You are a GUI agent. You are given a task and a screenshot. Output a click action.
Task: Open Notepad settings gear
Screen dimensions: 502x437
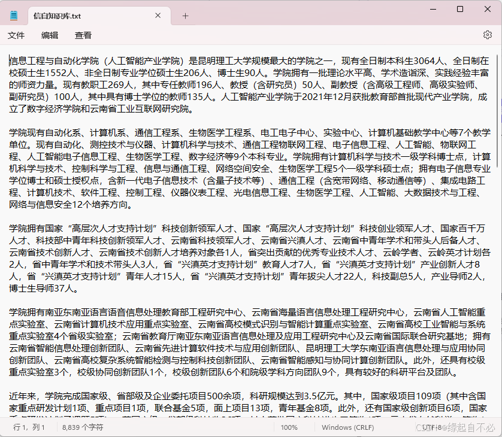pos(487,35)
